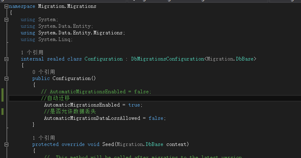Open the '1 个引用' CodeLens above Seed method
Viewport: 301px width, 158px height.
44,138
